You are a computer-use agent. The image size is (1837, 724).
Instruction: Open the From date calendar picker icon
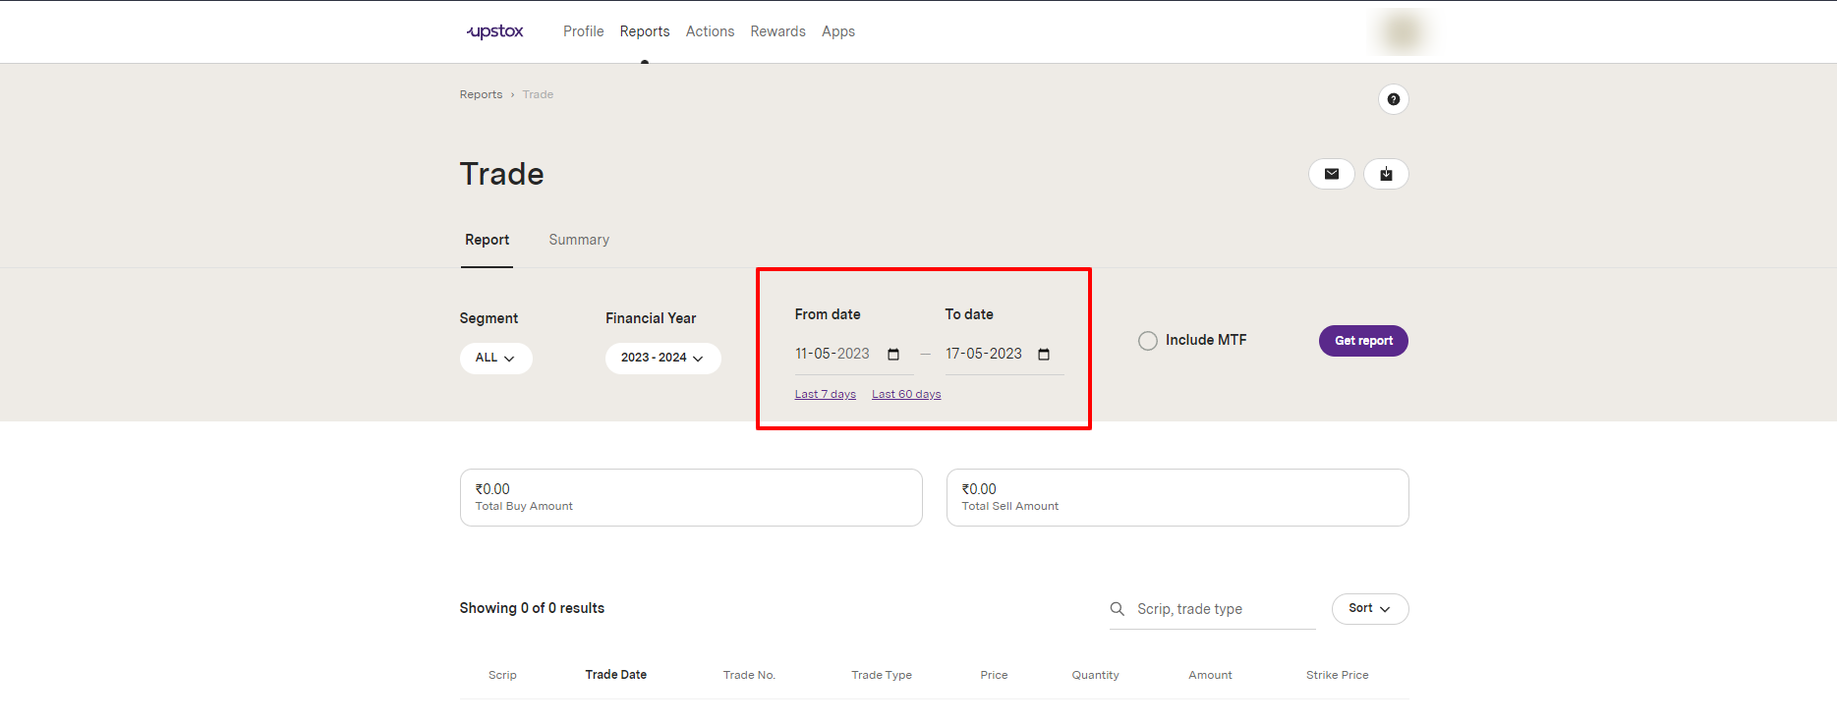[893, 355]
